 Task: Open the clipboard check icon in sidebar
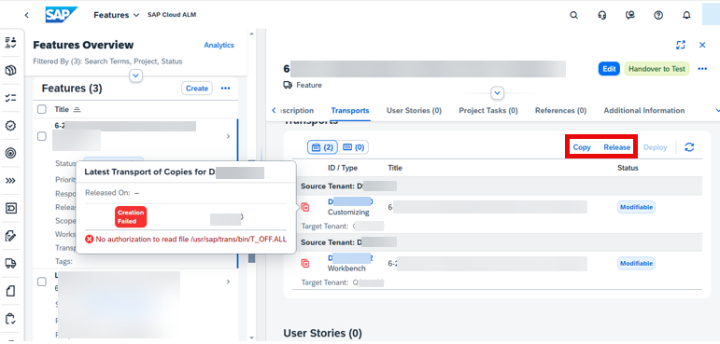(10, 318)
